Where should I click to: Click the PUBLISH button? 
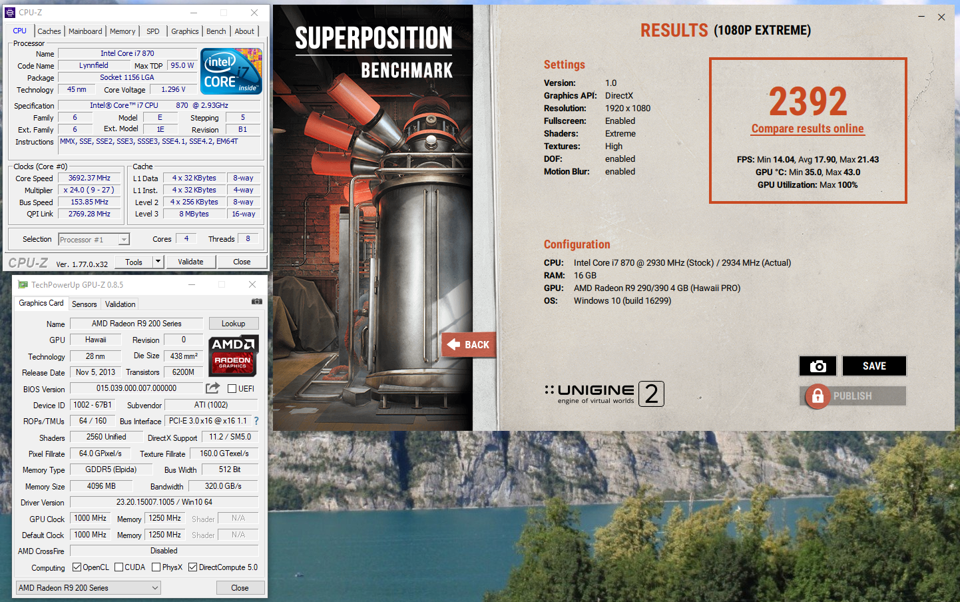tap(853, 396)
